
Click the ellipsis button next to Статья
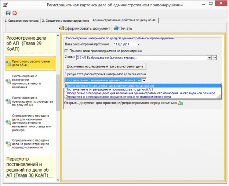(x=214, y=58)
